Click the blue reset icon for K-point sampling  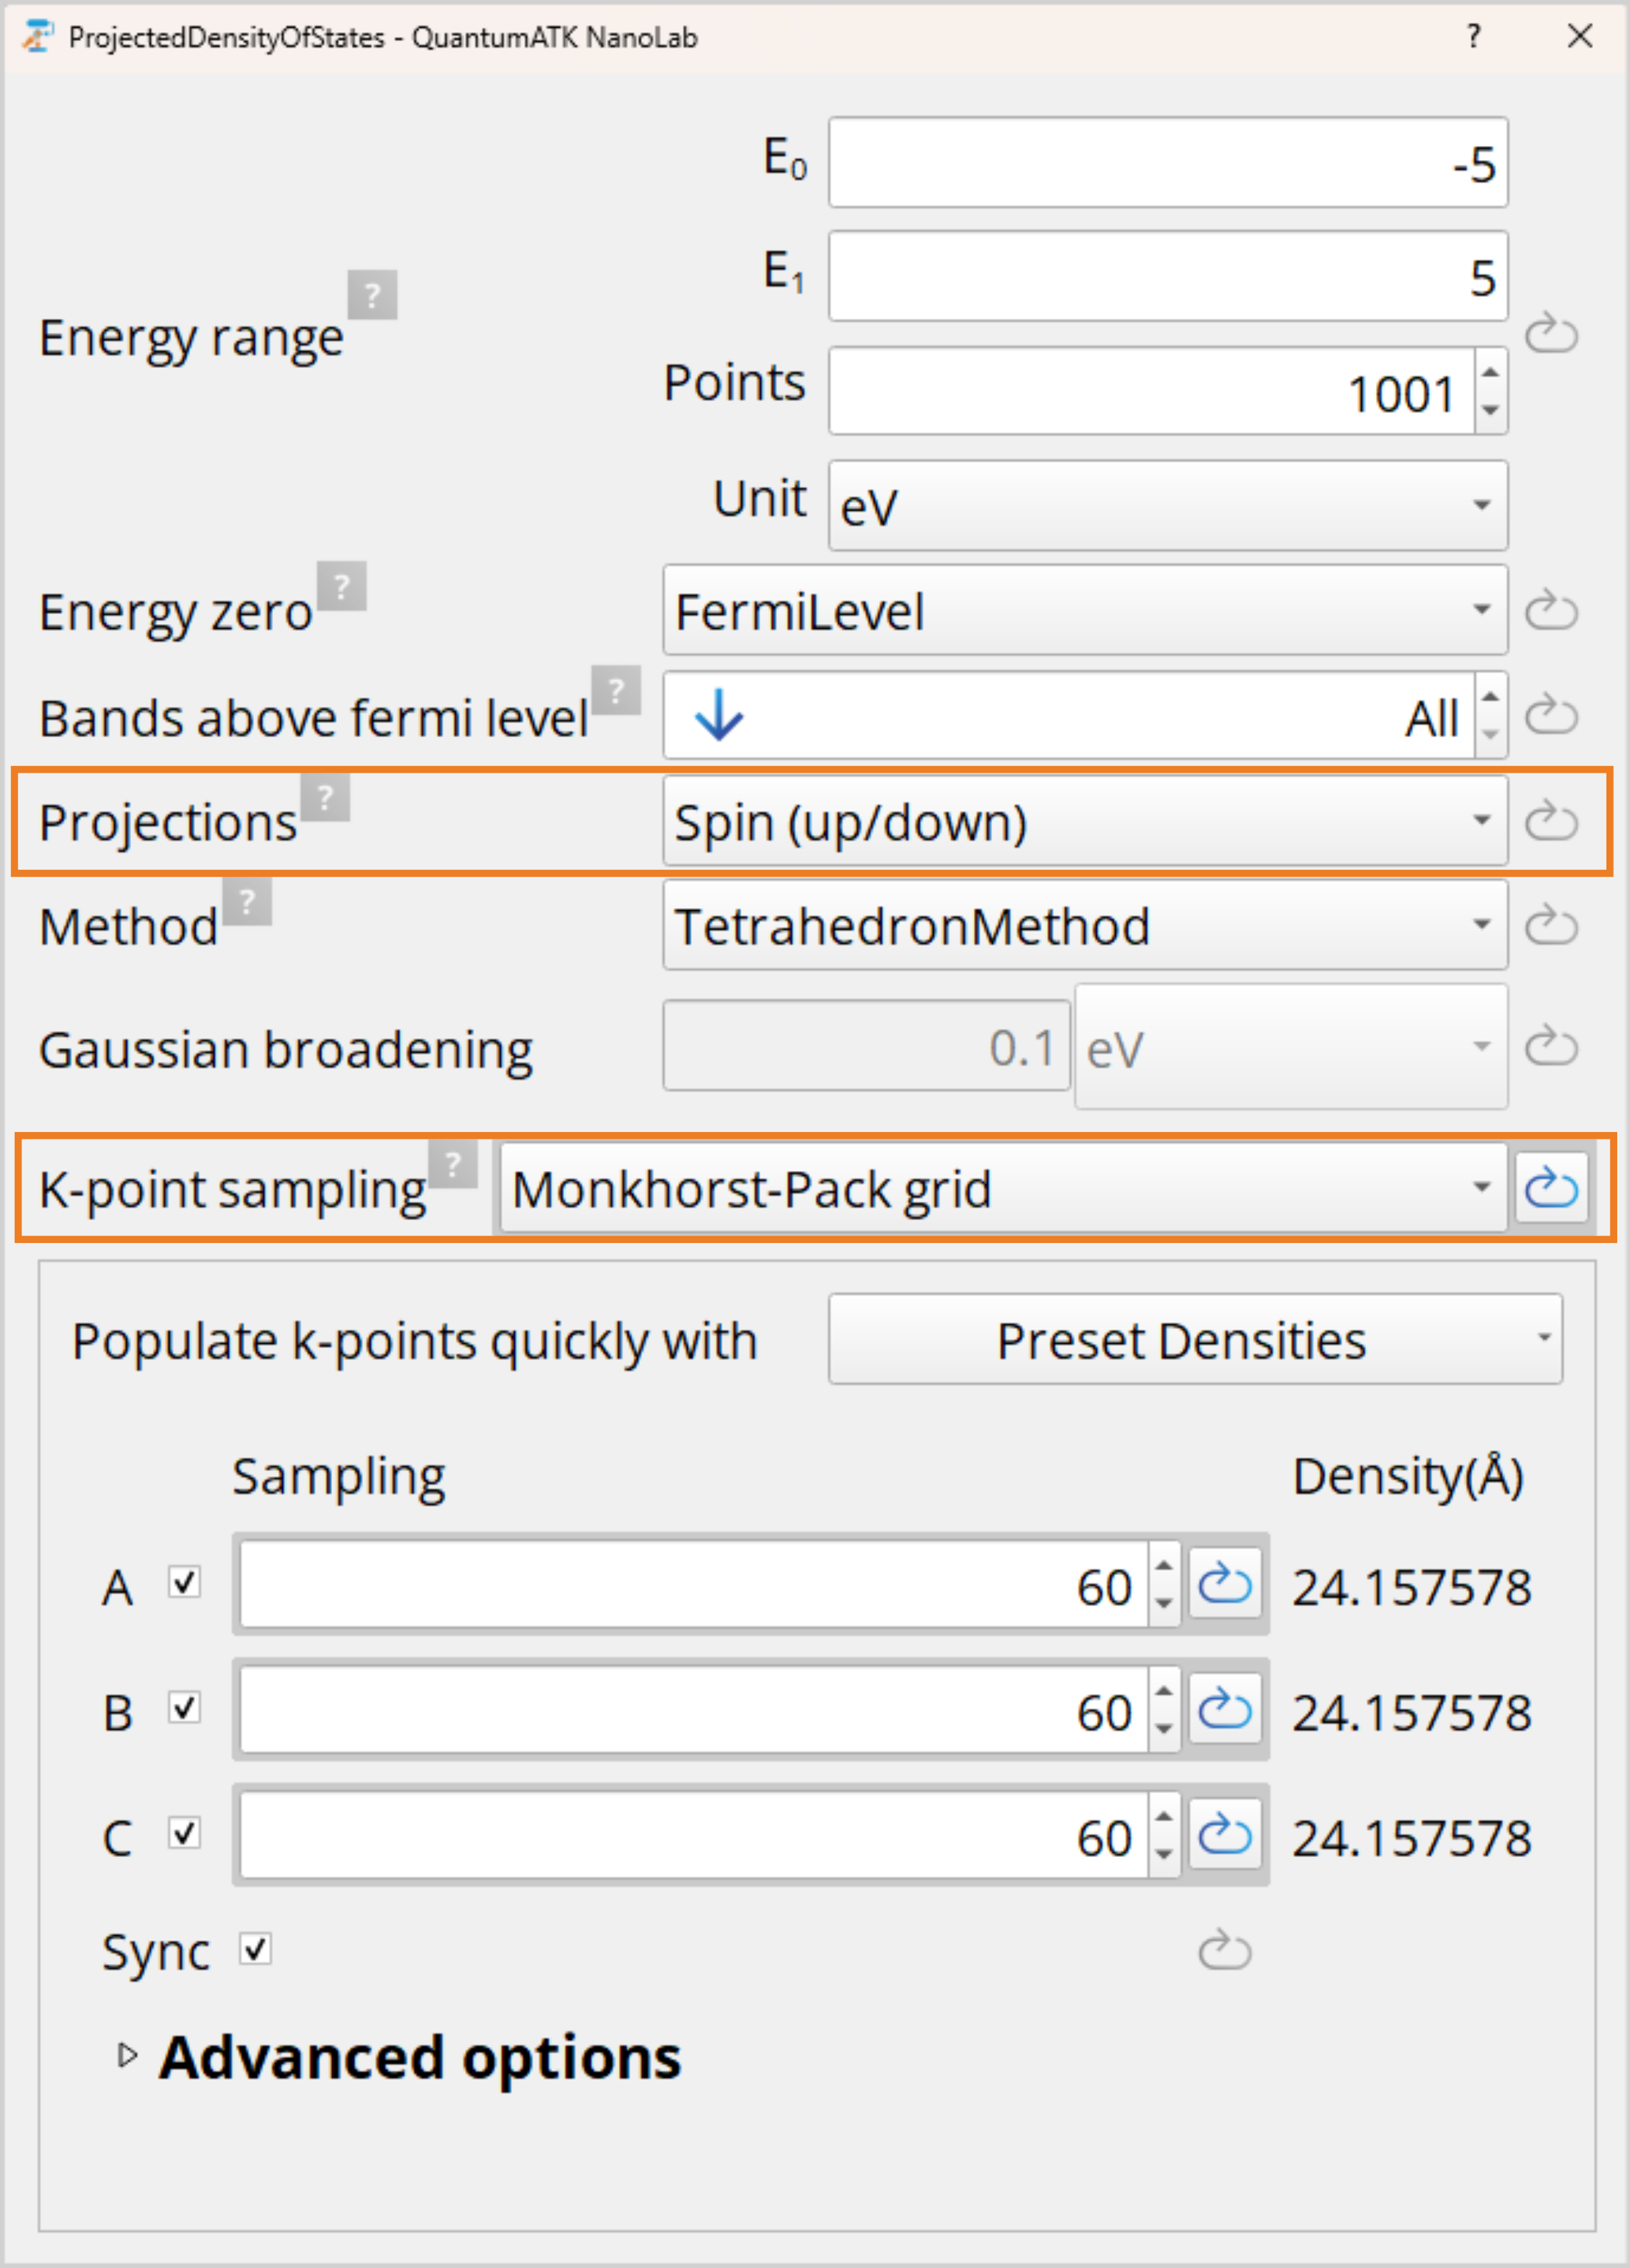1550,1188
